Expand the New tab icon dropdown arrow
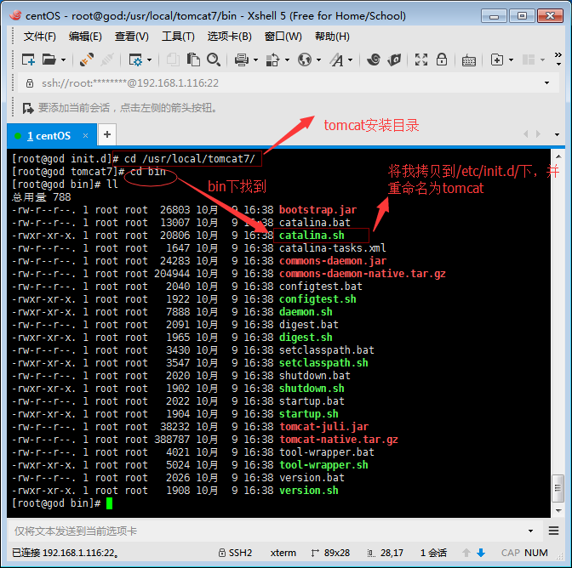 511,60
